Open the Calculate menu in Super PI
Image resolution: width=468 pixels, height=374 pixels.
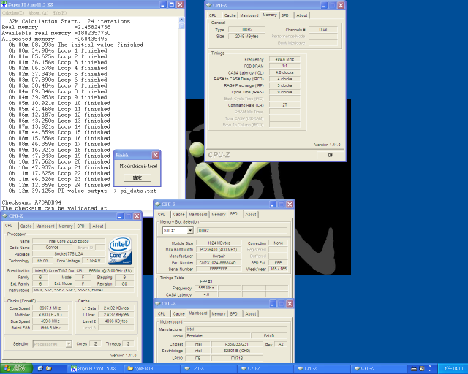[x=13, y=13]
